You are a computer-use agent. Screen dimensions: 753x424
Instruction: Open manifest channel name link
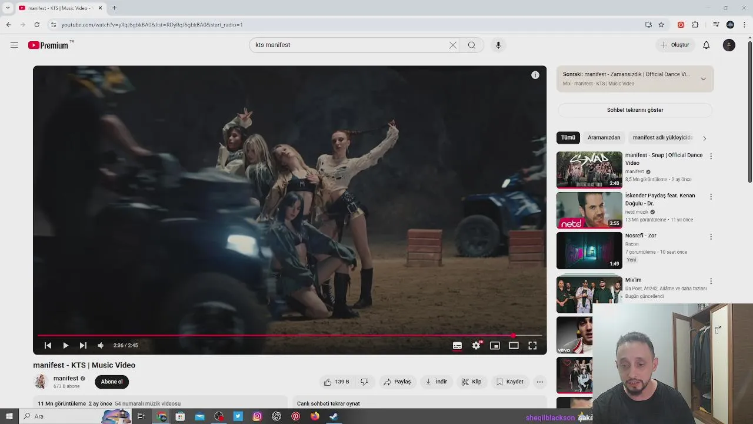point(66,378)
